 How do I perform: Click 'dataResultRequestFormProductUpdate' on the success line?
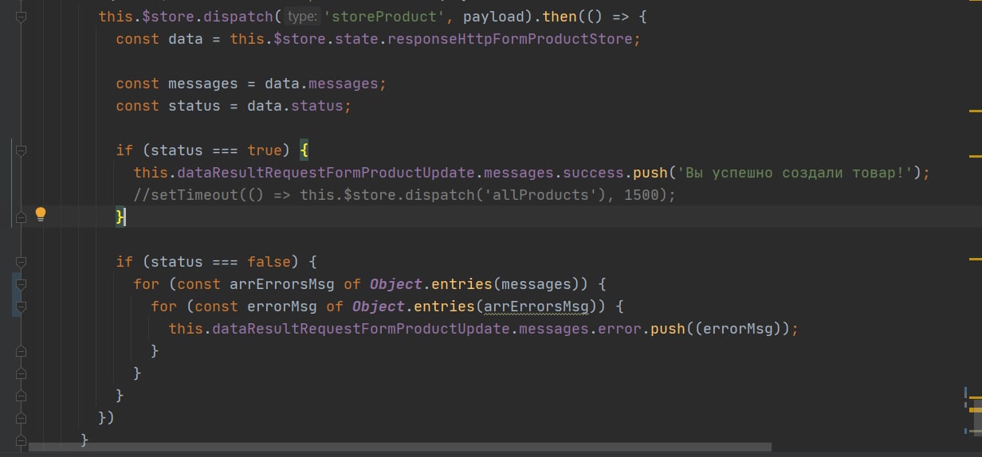(325, 172)
